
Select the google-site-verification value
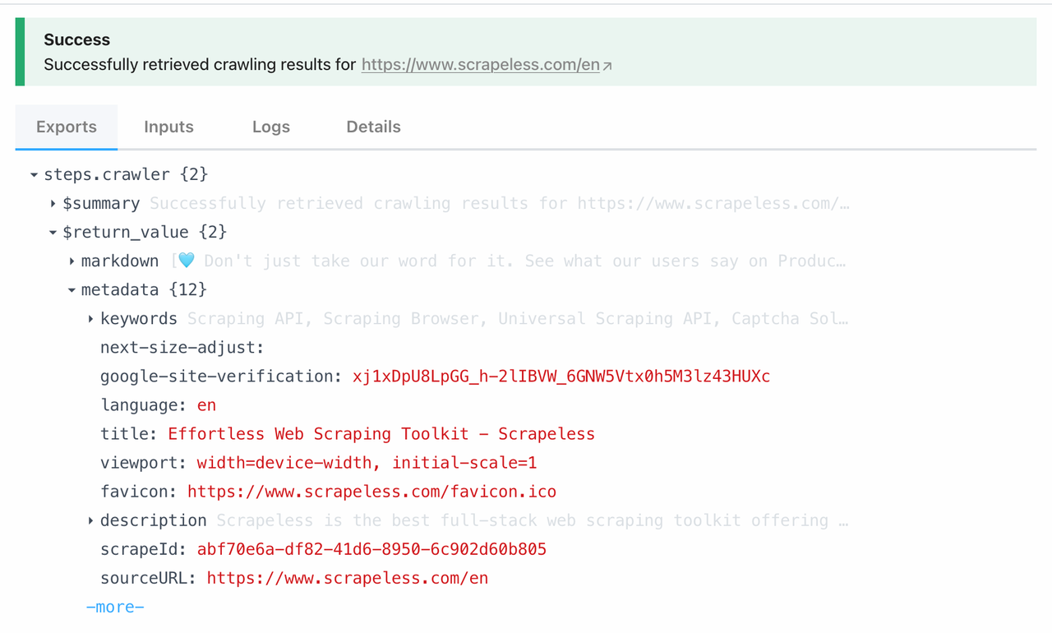(x=561, y=377)
